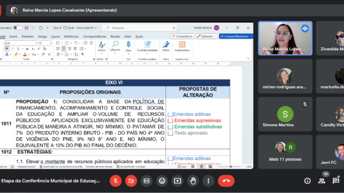The height and width of the screenshot is (193, 344).
Task: Open the Referências ribbon tab
Action: click(x=71, y=36)
